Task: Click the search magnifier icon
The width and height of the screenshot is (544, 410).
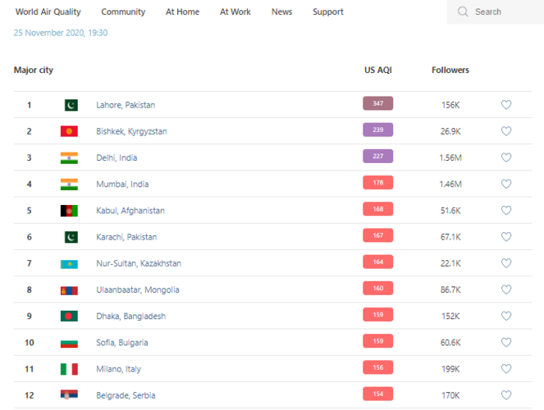Action: tap(463, 11)
